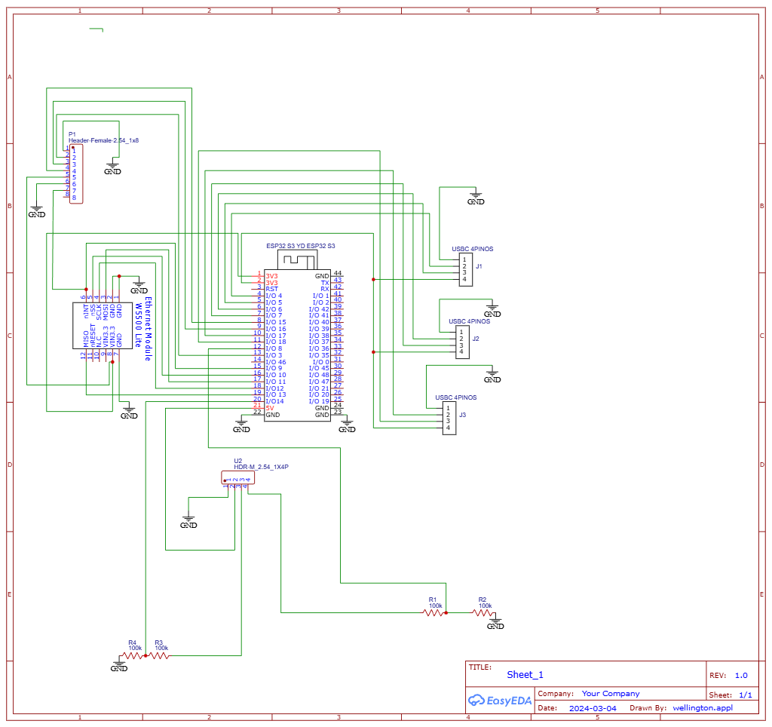Viewport: 772px width, 727px height.
Task: Click the GND symbol beside resistor R2
Action: (495, 623)
